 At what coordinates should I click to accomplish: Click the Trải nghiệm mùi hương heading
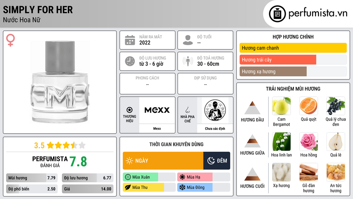(x=293, y=89)
